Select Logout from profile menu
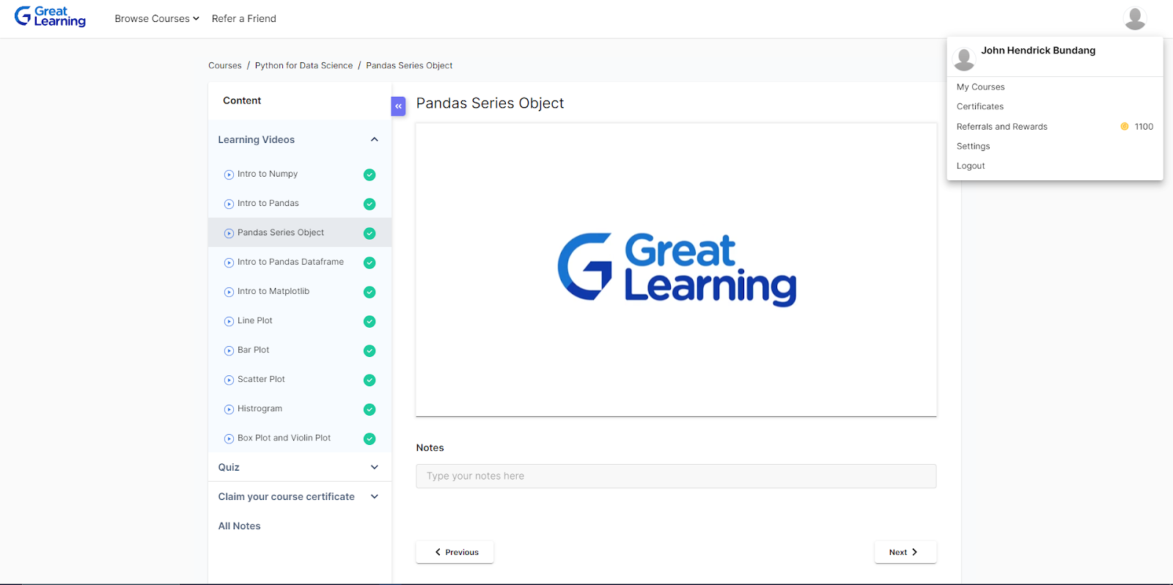The image size is (1173, 585). point(971,166)
